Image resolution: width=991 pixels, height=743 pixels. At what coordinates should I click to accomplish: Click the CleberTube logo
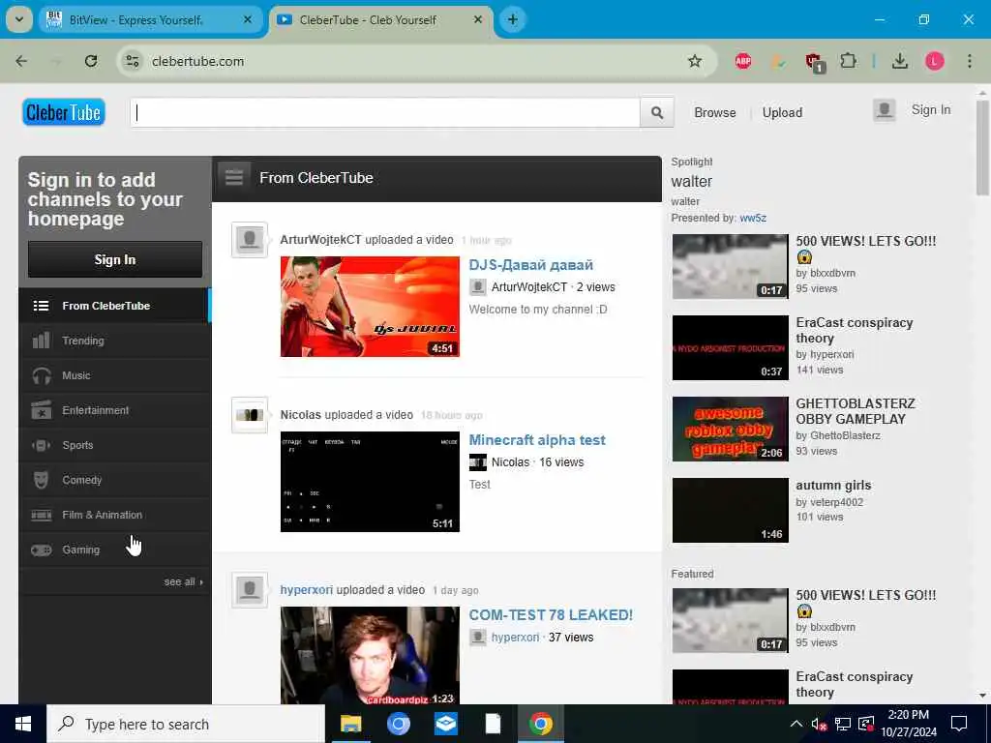pyautogui.click(x=64, y=112)
